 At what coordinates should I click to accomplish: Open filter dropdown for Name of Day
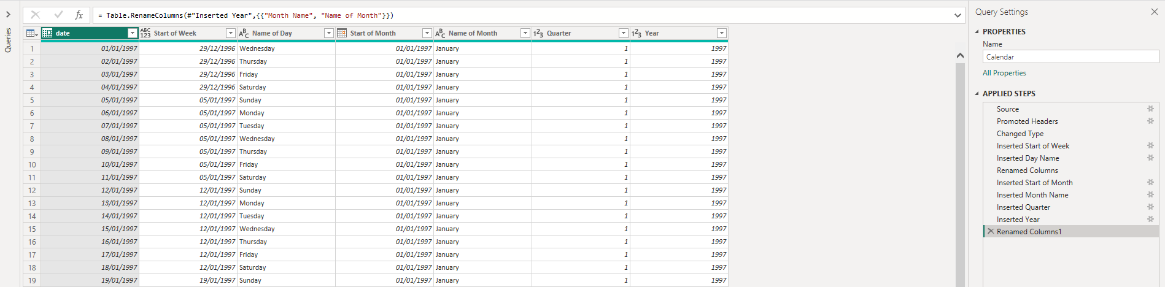[x=328, y=33]
